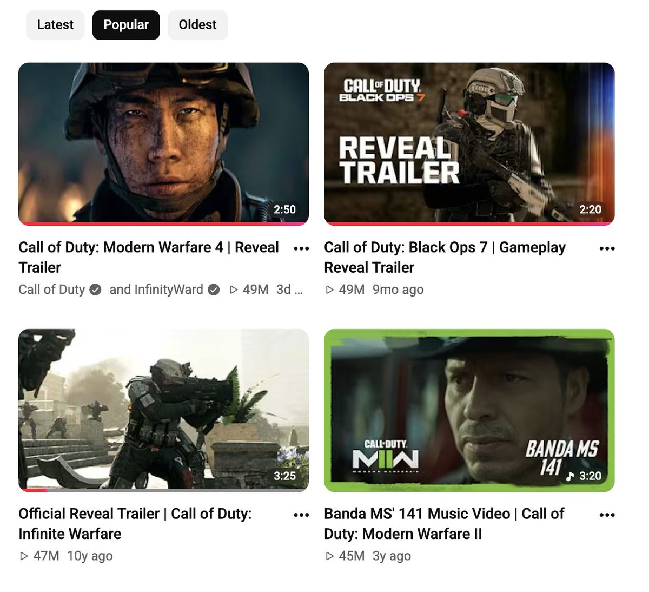Image resolution: width=649 pixels, height=592 pixels.
Task: Open more options for Infinite Warfare video
Action: click(x=301, y=515)
